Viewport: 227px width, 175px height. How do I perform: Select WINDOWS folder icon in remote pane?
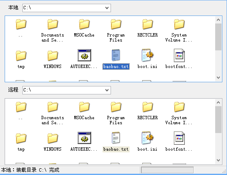coord(53,138)
